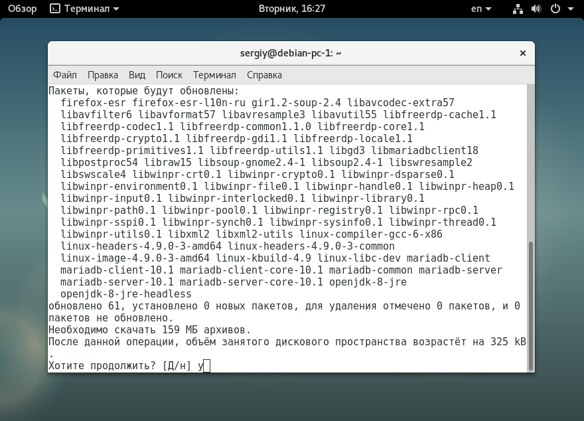Open the clock calendar Вторник, 16:27
Screen dimensions: 584x421
click(292, 9)
